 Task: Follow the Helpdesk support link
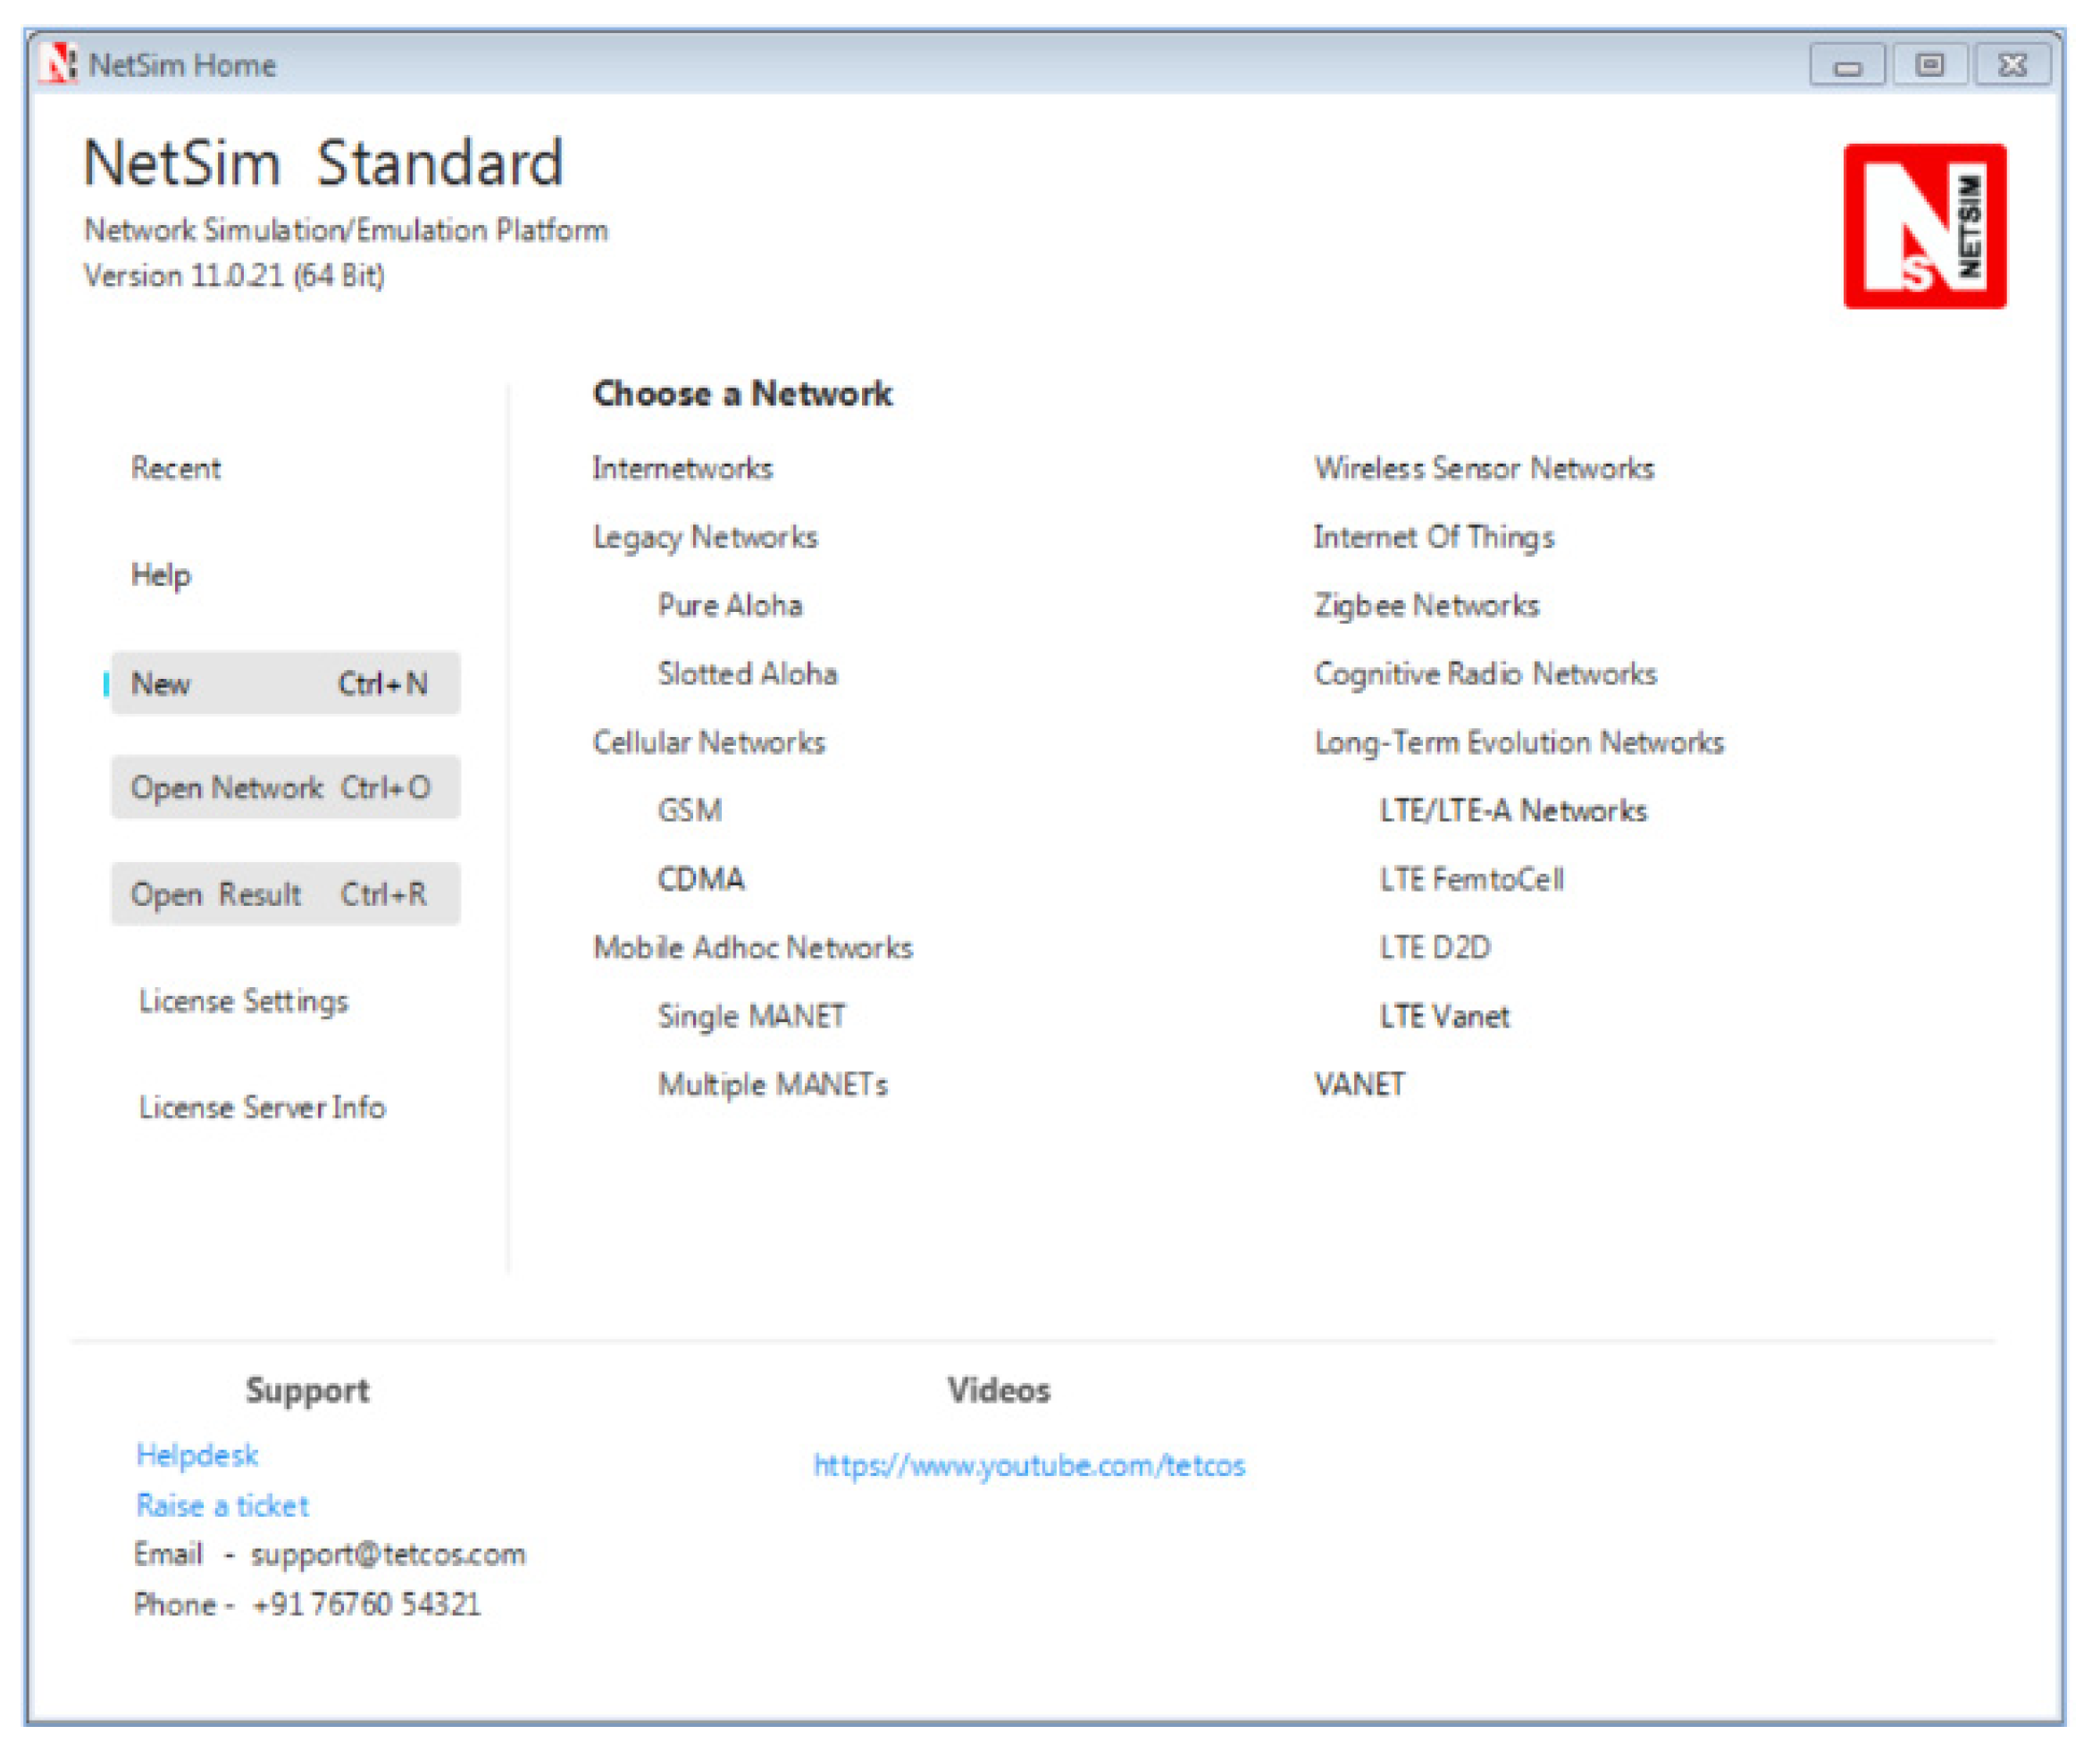tap(197, 1455)
